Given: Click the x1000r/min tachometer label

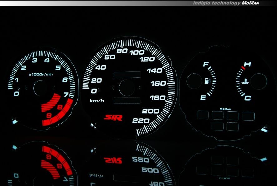Looking at the screenshot, I should click(41, 75).
